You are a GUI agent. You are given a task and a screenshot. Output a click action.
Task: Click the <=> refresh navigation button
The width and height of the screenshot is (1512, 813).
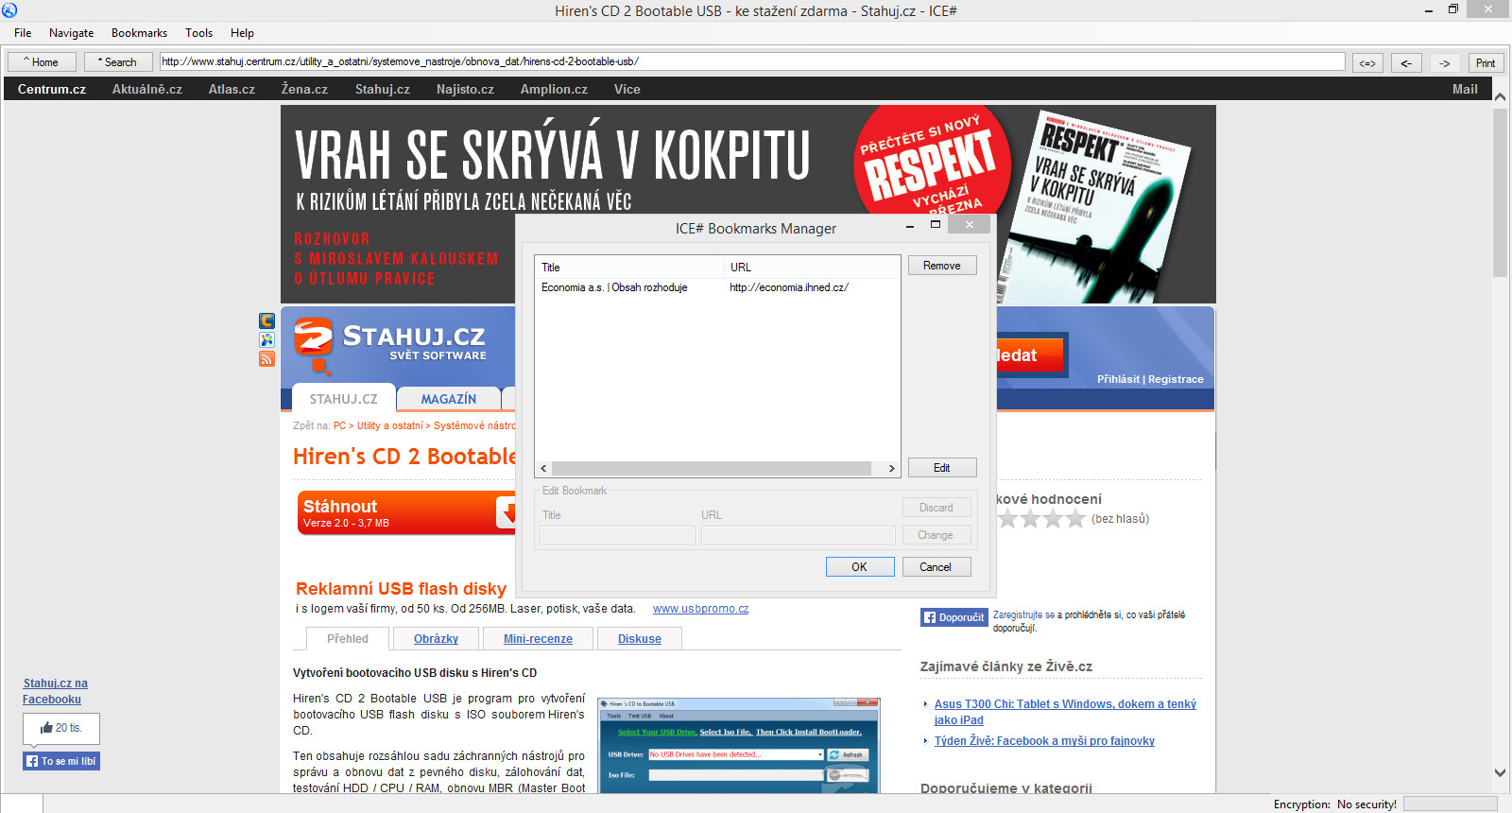pyautogui.click(x=1367, y=63)
